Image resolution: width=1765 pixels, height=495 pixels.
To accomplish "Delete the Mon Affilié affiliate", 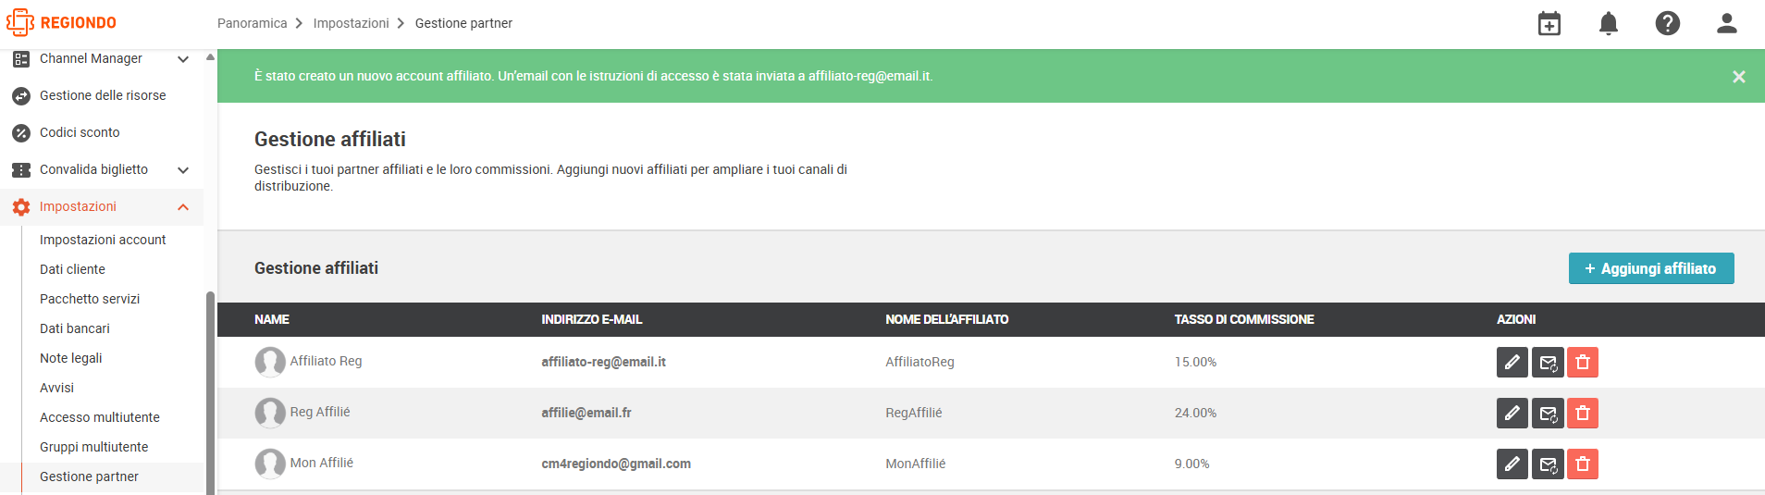I will click(1583, 464).
